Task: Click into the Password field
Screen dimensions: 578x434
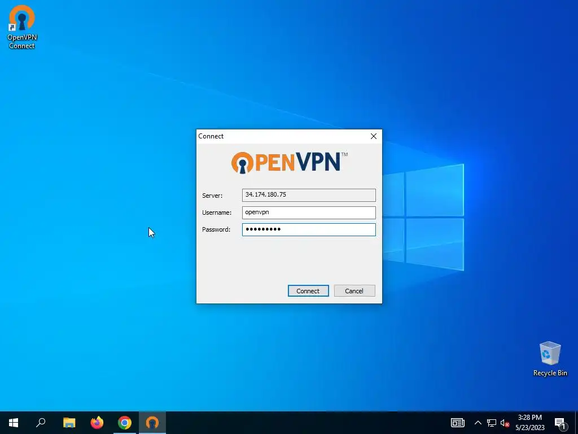Action: coord(309,229)
